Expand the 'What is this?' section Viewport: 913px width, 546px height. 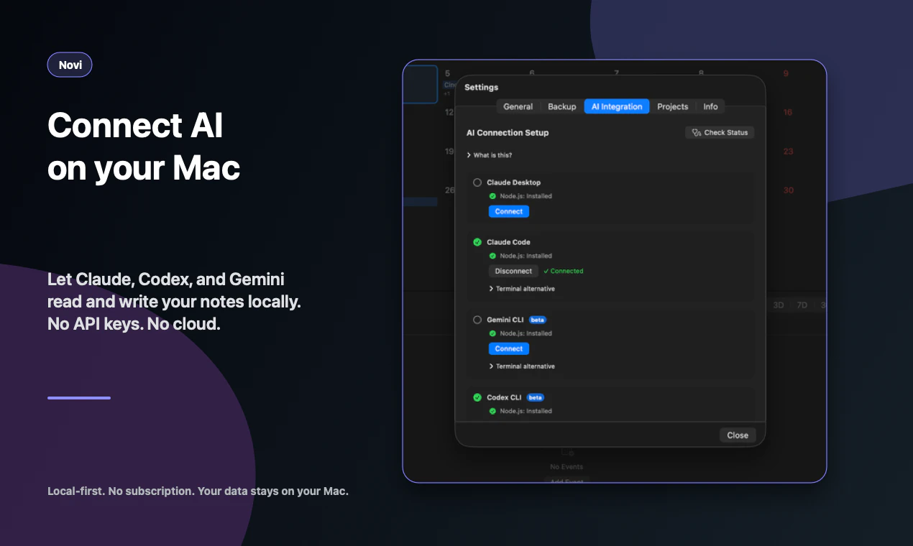point(490,155)
